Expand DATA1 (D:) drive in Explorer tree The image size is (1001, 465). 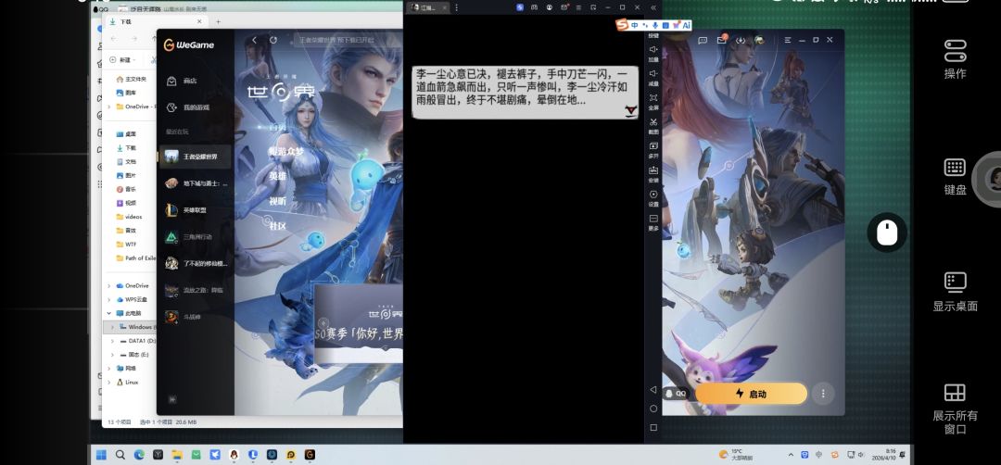click(x=113, y=341)
